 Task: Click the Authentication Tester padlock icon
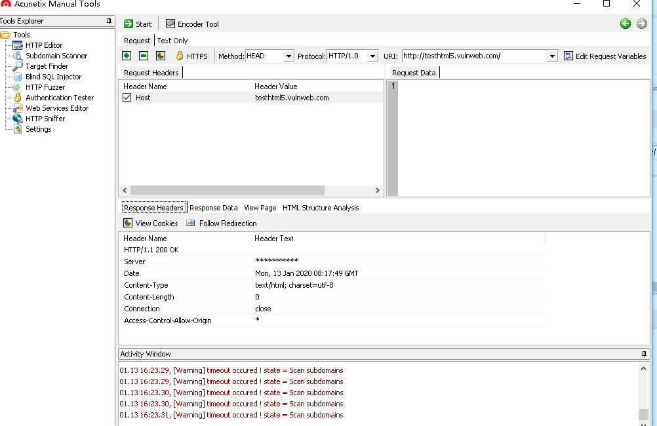(x=18, y=98)
